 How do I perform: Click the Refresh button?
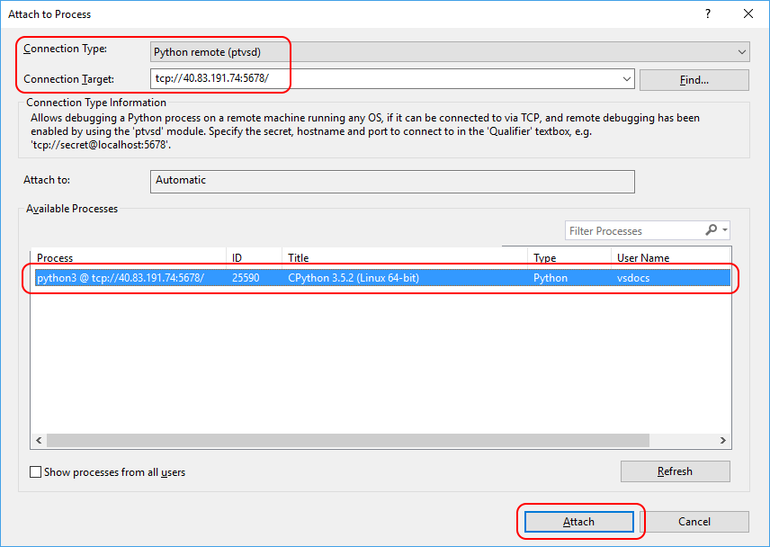(x=675, y=471)
